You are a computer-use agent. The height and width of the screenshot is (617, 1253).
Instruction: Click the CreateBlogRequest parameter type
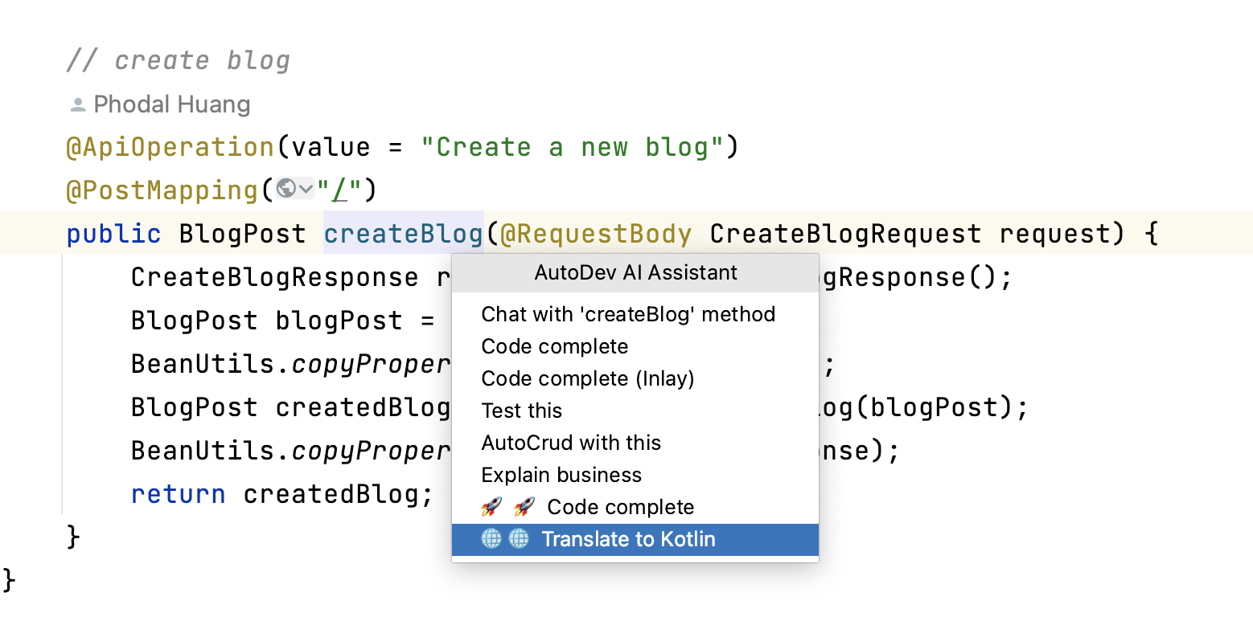tap(845, 234)
